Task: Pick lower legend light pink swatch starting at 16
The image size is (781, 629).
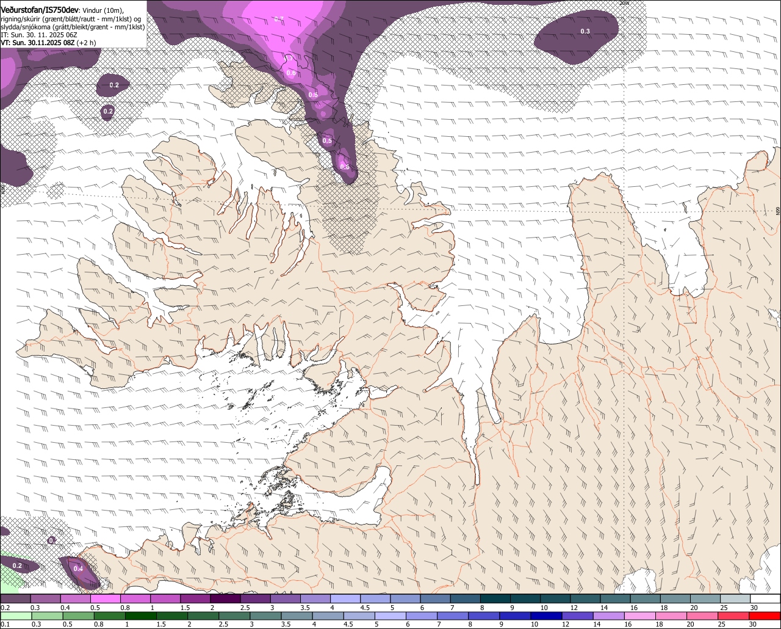Action: [641, 616]
